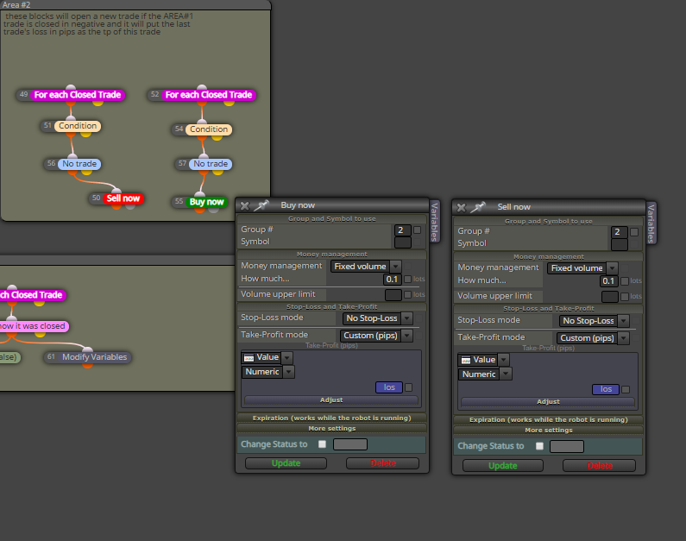Open Take-Profit mode dropdown in Buy now panel
The height and width of the screenshot is (541, 686).
point(376,336)
